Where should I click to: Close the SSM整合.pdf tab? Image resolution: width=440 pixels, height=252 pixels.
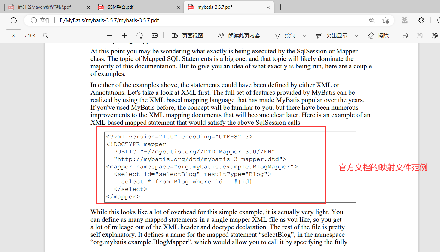[x=178, y=7]
